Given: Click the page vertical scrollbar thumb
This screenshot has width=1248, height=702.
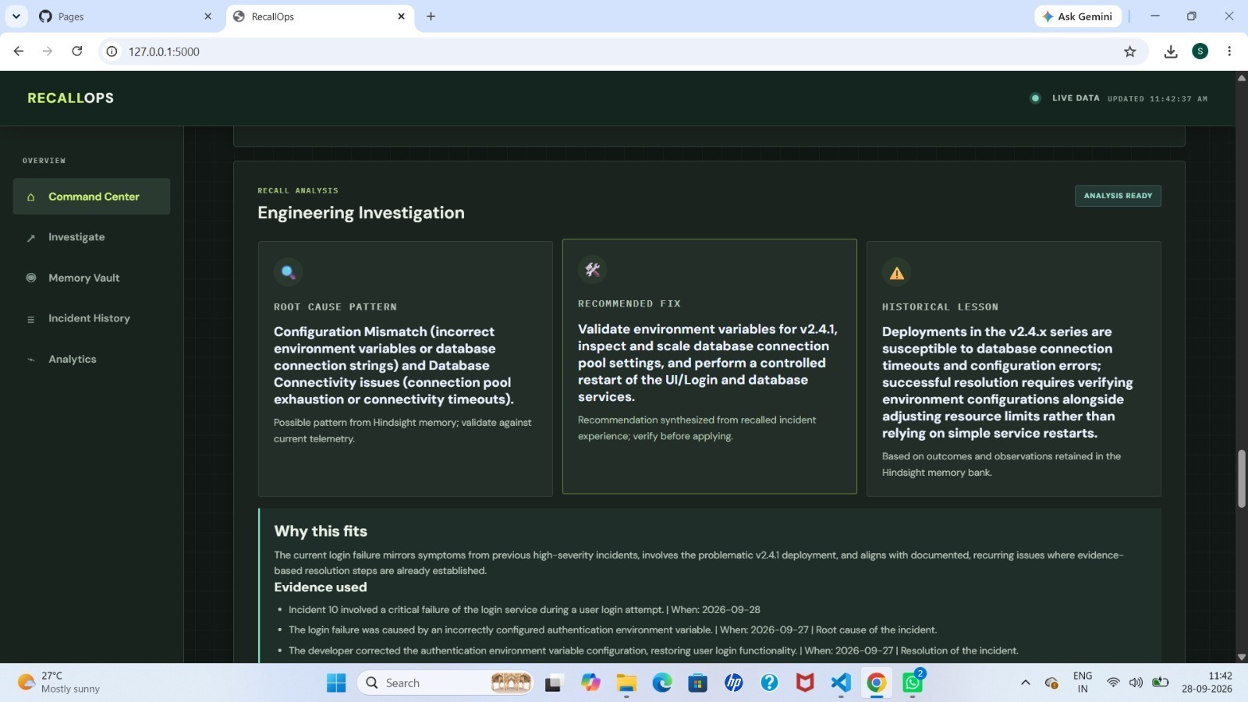Looking at the screenshot, I should [1241, 479].
